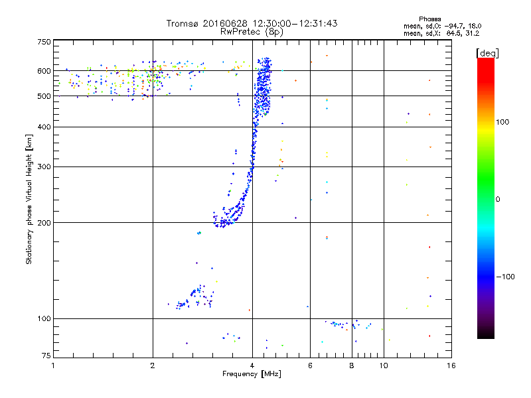This screenshot has width=531, height=398.
Task: Select the 'Phases' label at the top right
Action: [x=429, y=19]
